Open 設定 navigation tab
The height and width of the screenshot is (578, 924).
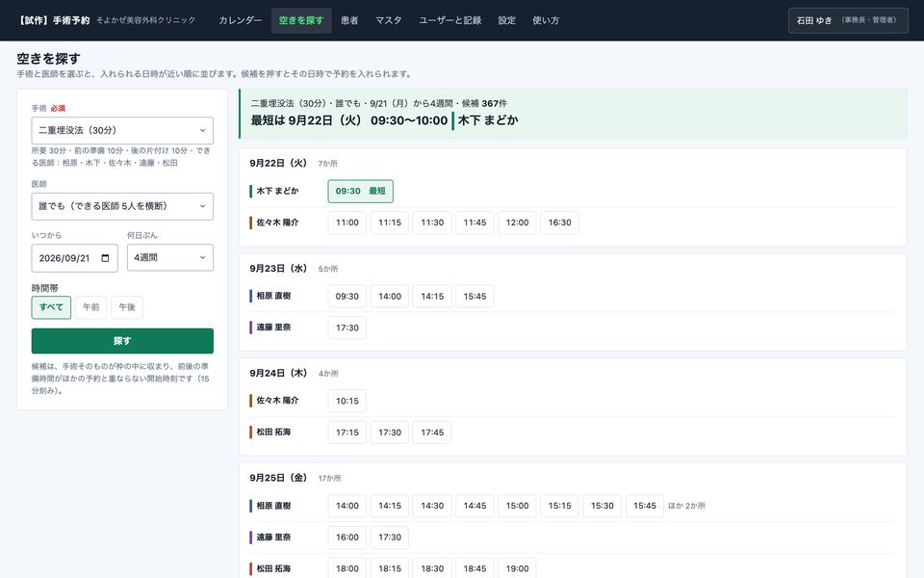(507, 20)
